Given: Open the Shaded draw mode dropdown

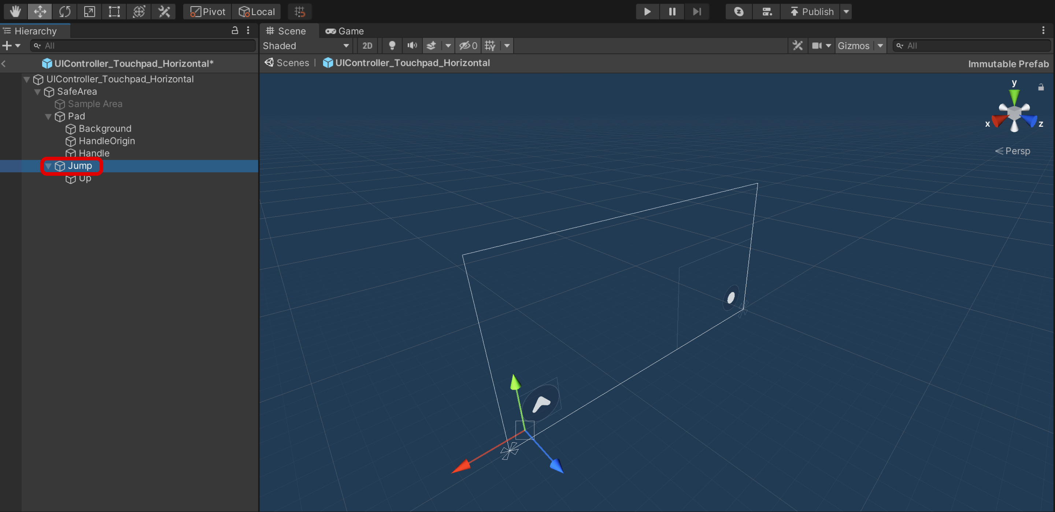Looking at the screenshot, I should pyautogui.click(x=306, y=45).
